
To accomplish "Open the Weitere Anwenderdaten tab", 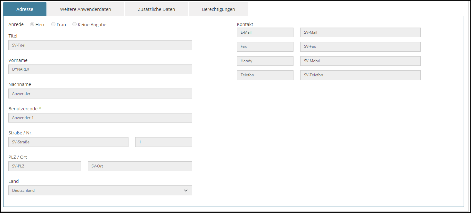I will tap(86, 9).
